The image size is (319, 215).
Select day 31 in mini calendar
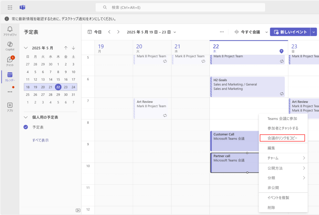pyautogui.click(x=74, y=95)
